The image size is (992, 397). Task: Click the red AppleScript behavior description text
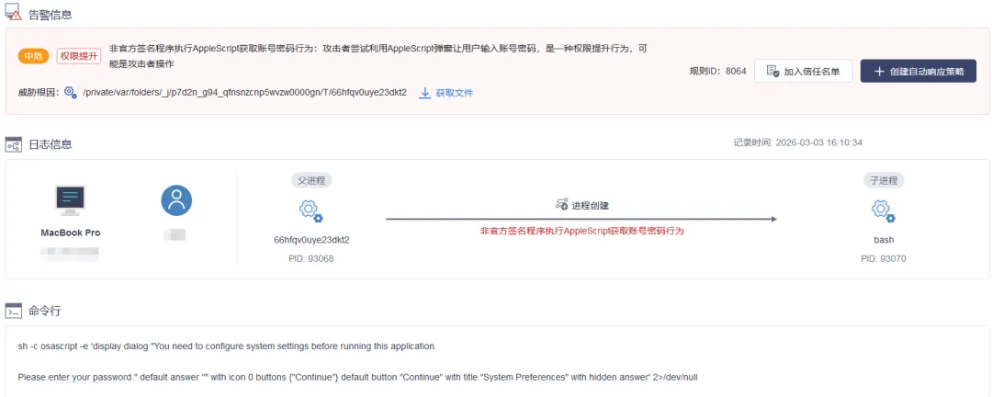[x=581, y=231]
